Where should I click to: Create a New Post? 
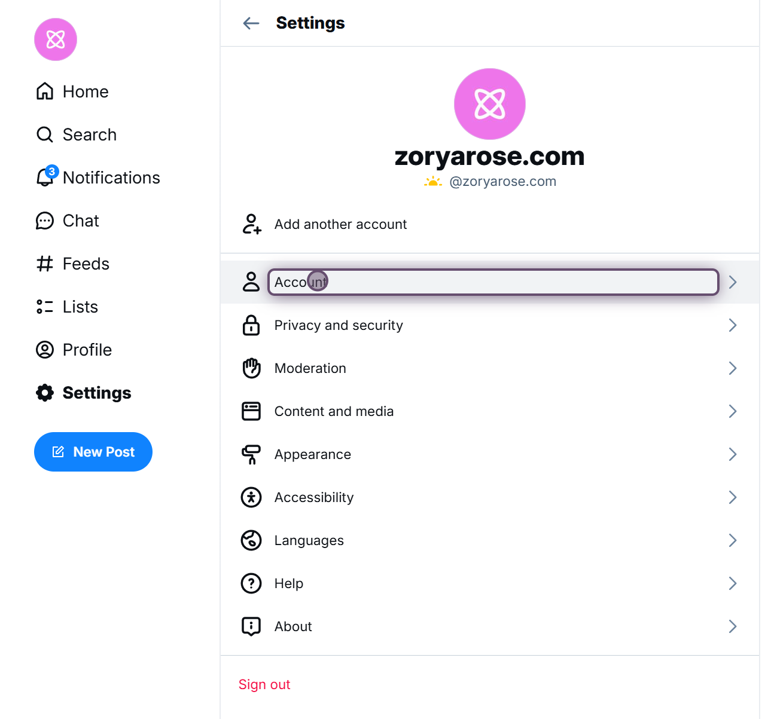point(93,452)
